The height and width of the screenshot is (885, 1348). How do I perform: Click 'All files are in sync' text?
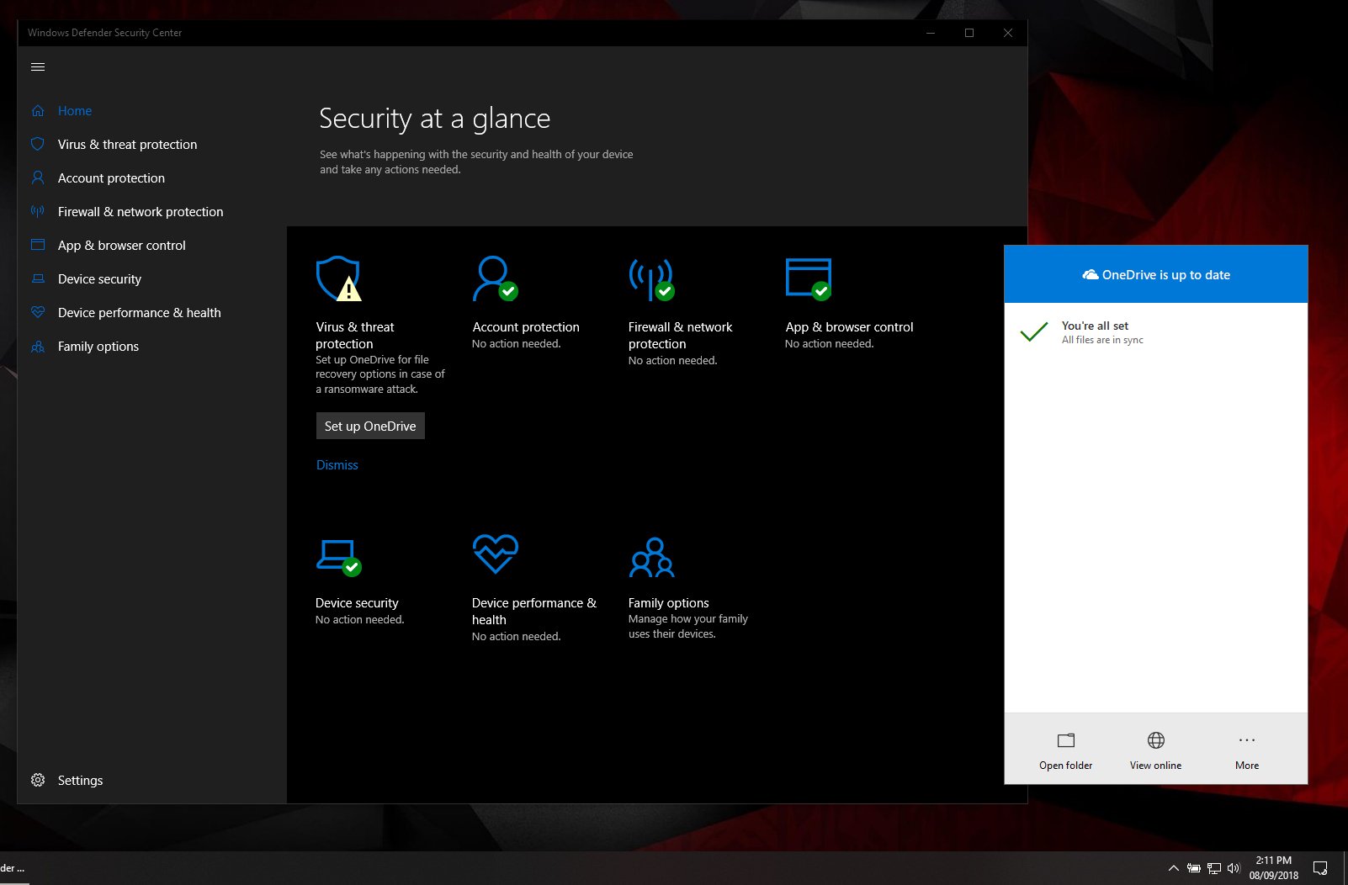coord(1102,340)
